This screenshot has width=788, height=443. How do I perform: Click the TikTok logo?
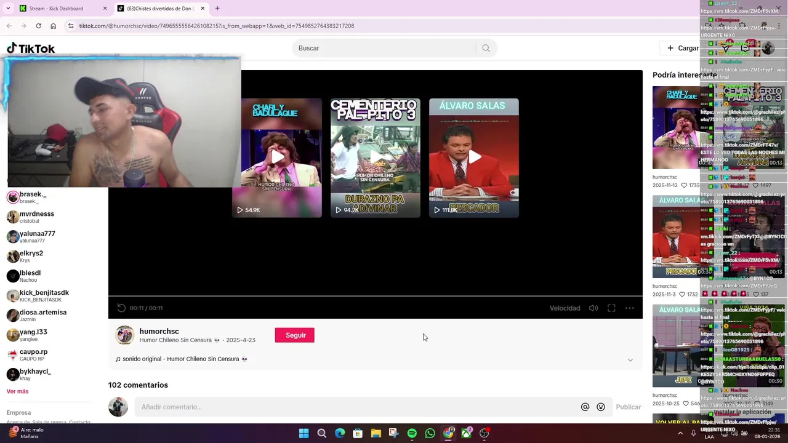31,49
